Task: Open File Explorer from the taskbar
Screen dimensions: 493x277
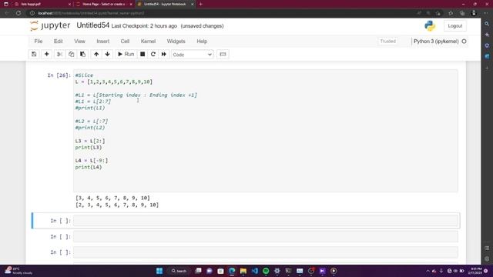Action: point(243,271)
